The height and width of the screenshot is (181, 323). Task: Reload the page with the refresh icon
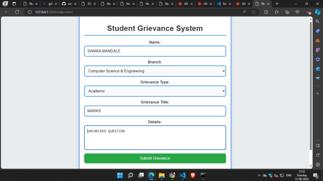[x=17, y=12]
